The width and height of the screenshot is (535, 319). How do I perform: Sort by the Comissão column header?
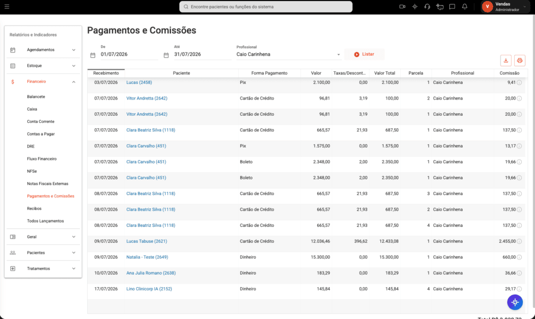509,73
